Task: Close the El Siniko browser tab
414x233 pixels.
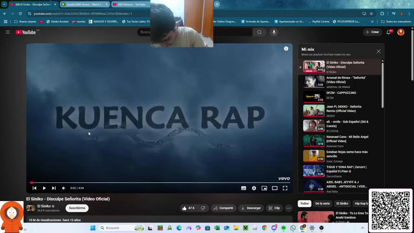Action: (x=55, y=5)
